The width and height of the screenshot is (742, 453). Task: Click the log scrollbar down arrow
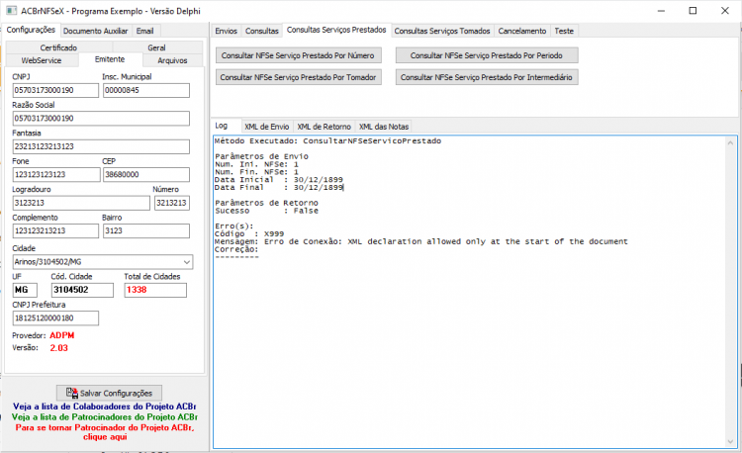click(x=730, y=442)
